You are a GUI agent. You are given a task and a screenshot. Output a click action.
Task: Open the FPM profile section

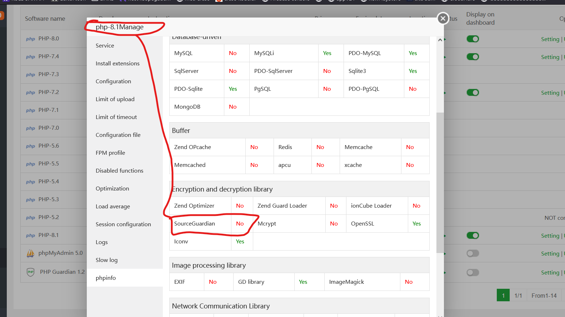click(125, 153)
